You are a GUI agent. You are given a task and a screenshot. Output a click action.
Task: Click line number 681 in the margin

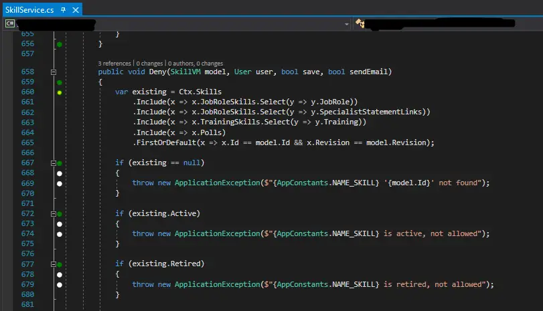[27, 304]
